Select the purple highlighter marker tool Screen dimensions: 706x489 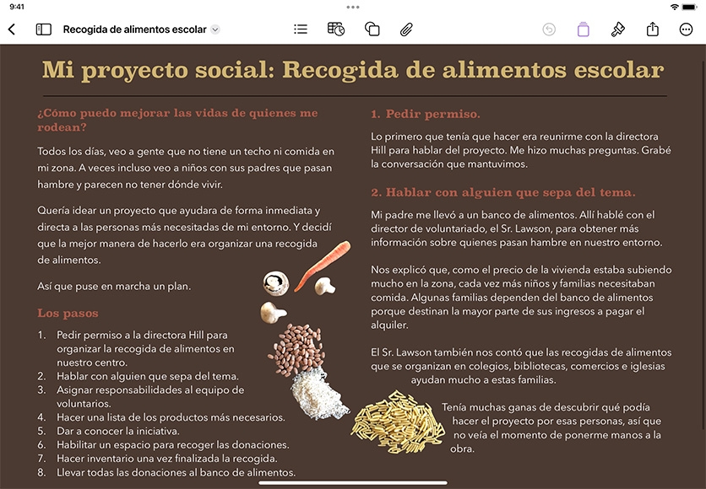(x=583, y=30)
